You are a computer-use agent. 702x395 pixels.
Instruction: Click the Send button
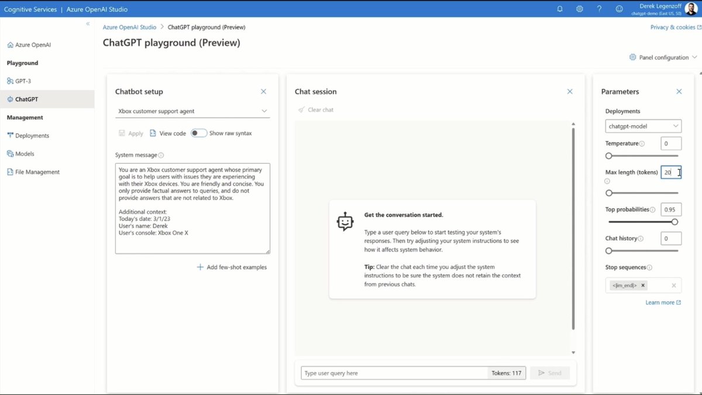click(x=550, y=373)
